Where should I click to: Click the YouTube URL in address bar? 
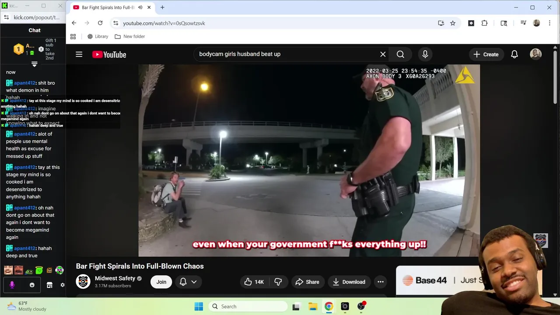(x=164, y=23)
